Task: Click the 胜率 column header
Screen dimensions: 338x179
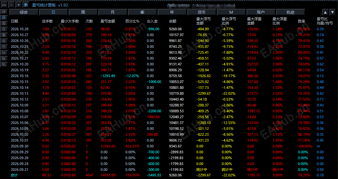Action: pyautogui.click(x=301, y=21)
